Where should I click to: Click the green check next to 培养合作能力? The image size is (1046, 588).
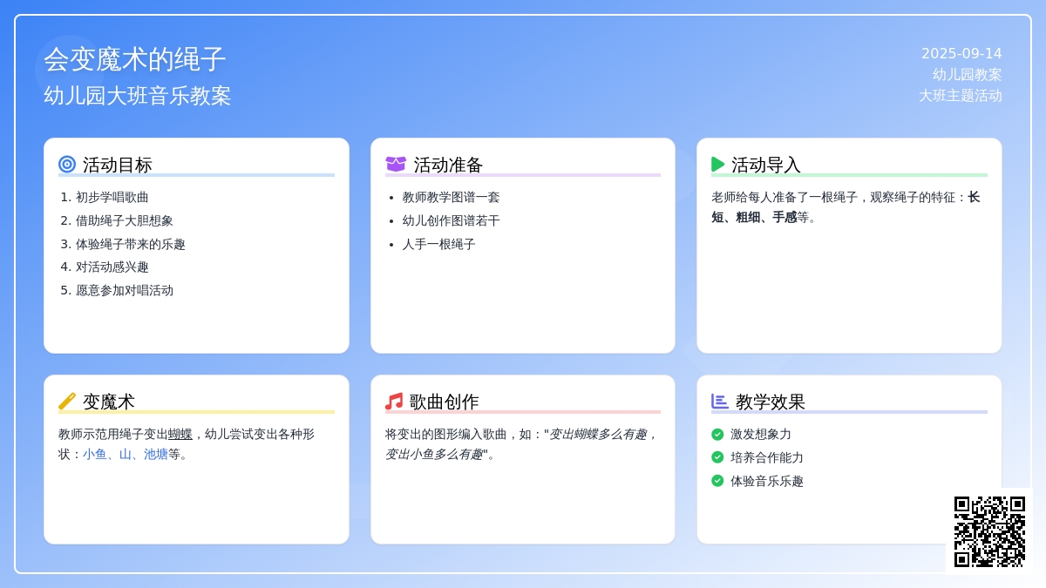[717, 457]
